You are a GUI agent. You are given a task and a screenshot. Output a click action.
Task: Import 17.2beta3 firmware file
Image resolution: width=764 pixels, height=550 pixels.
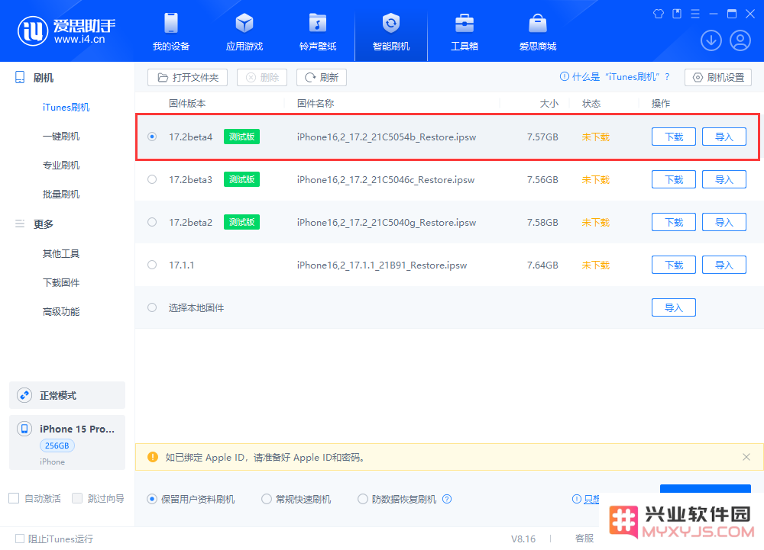(x=724, y=179)
